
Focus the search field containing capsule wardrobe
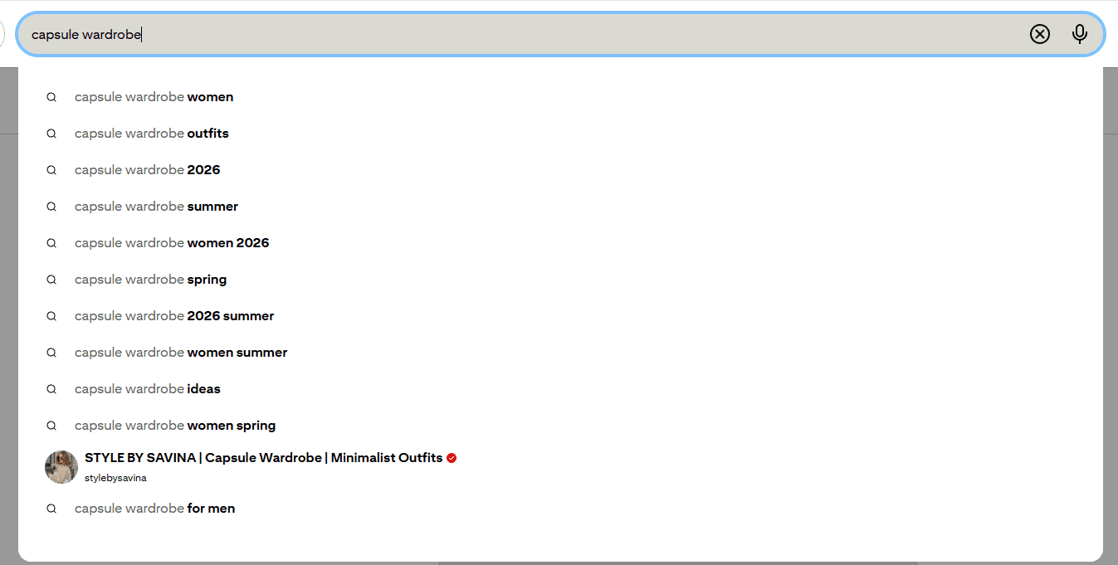(560, 34)
